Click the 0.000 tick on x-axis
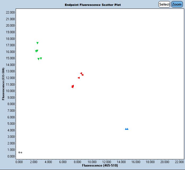 click(x=19, y=161)
